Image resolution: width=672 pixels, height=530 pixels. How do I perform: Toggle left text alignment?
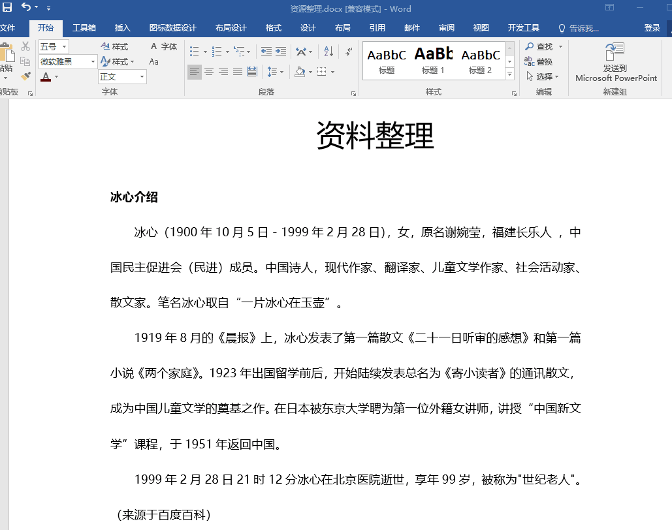(x=195, y=72)
